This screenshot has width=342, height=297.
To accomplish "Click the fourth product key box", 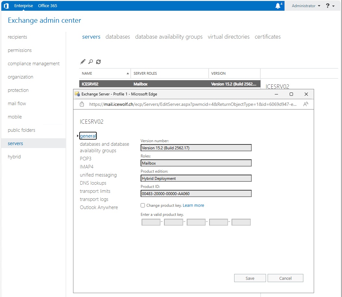I will [x=219, y=222].
